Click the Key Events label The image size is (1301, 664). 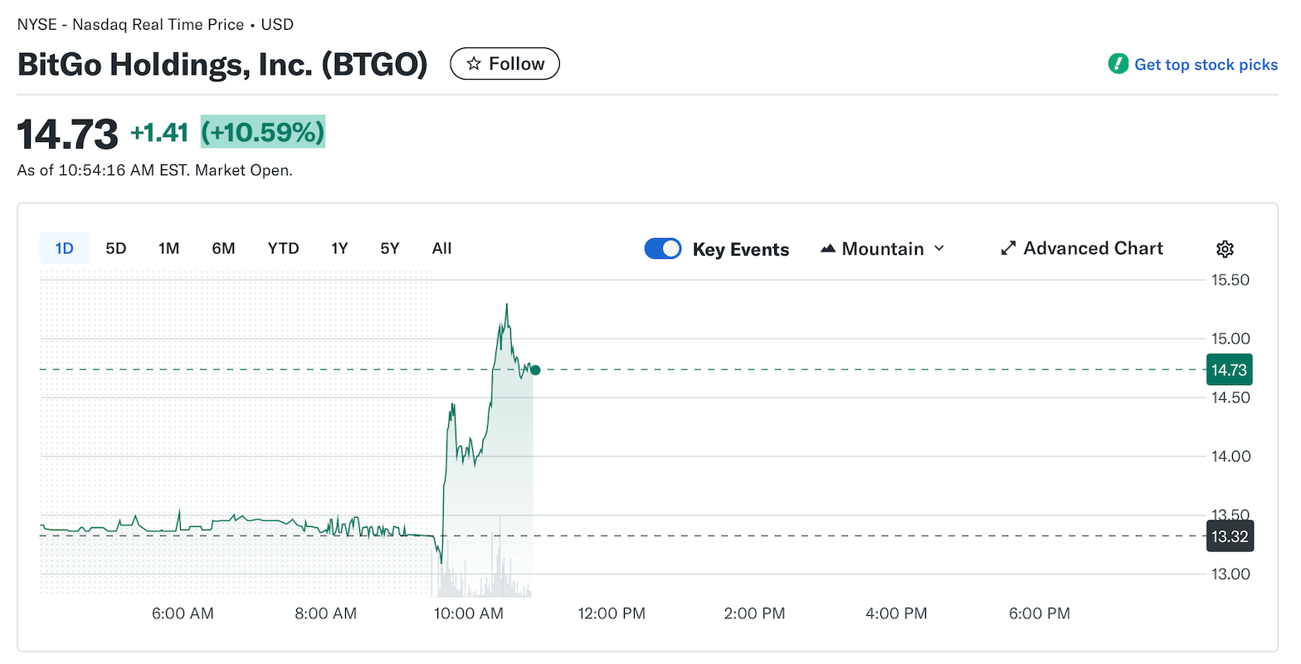pos(741,250)
